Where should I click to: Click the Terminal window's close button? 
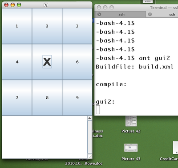[x=99, y=8]
